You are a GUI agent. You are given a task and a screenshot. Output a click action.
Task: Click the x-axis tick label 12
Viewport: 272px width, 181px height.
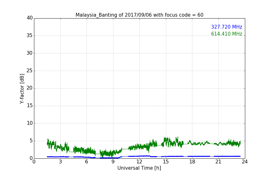point(139,162)
